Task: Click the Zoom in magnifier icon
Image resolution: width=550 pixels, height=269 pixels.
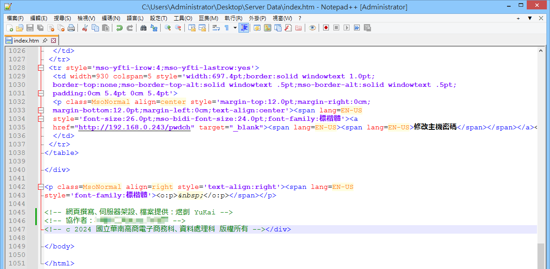Action: 168,28
